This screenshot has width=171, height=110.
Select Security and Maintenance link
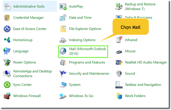[89, 74]
